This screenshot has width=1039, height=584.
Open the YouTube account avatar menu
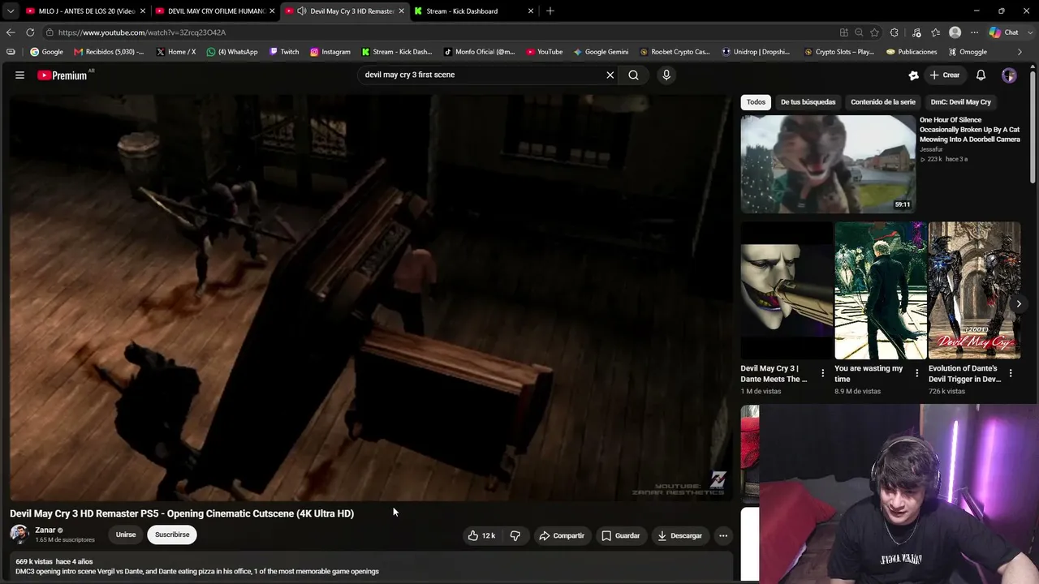pyautogui.click(x=1009, y=75)
